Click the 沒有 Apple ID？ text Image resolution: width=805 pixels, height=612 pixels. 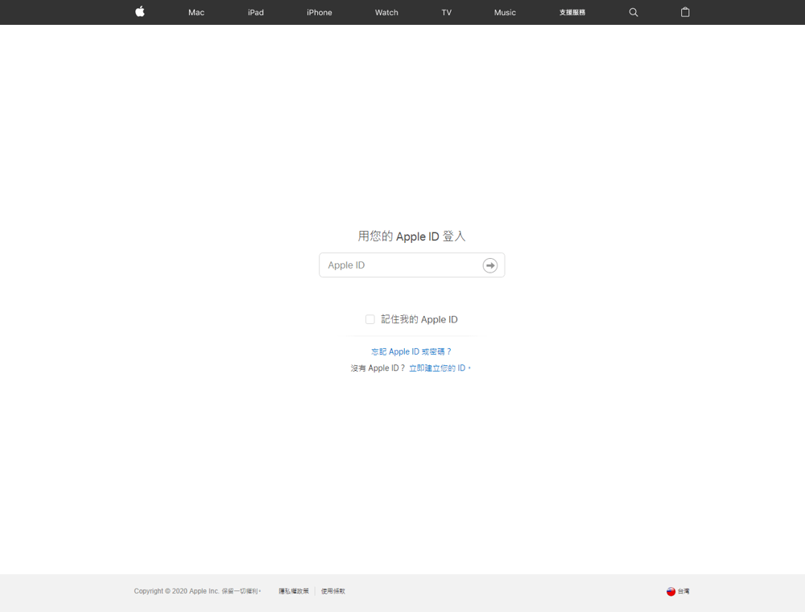tap(378, 368)
